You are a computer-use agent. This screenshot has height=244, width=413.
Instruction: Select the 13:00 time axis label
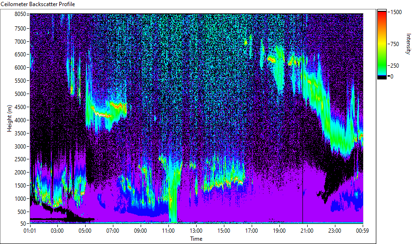tap(196, 231)
